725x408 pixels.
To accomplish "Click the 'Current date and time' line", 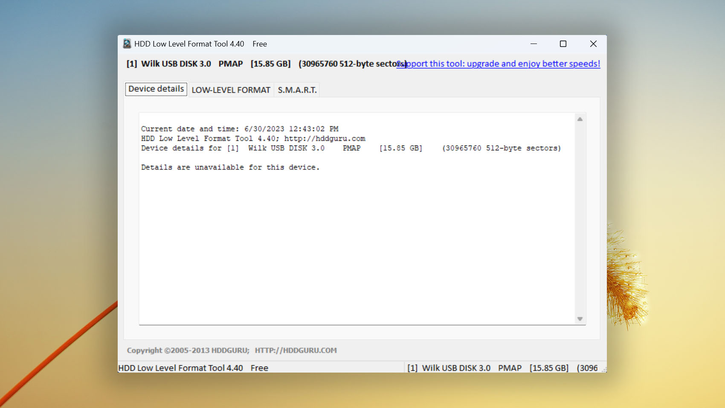I will (240, 129).
